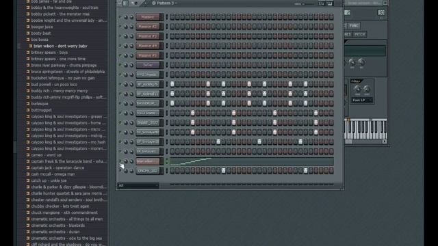Open graph editor icon in step sequencer header
Image resolution: width=438 pixels, height=246 pixels.
(x=322, y=3)
